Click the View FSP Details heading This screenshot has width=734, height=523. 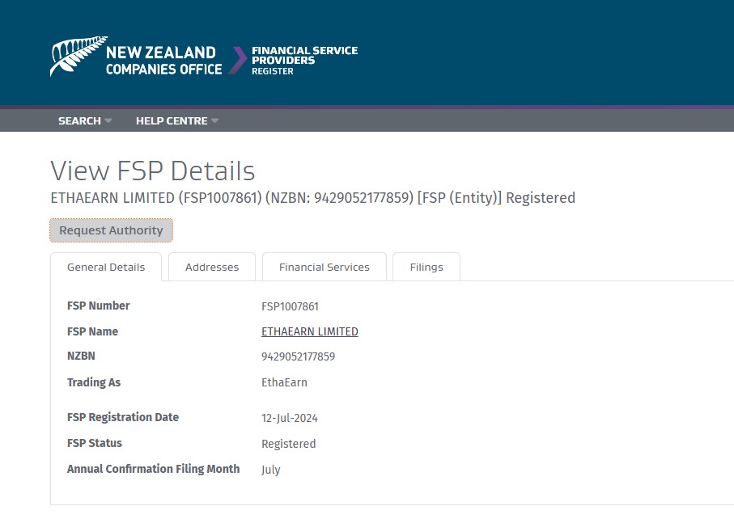pos(153,171)
